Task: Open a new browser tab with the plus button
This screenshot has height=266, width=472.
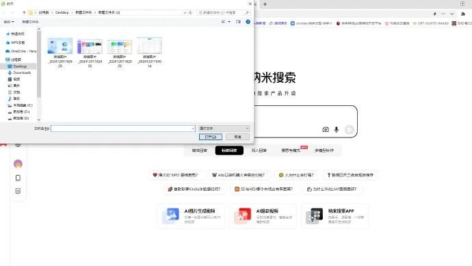Action: pos(265,4)
